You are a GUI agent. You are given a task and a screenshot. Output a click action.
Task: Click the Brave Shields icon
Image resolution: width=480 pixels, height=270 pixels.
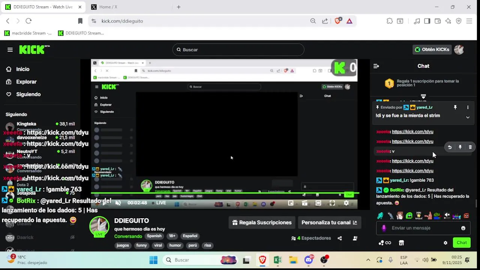point(337,21)
